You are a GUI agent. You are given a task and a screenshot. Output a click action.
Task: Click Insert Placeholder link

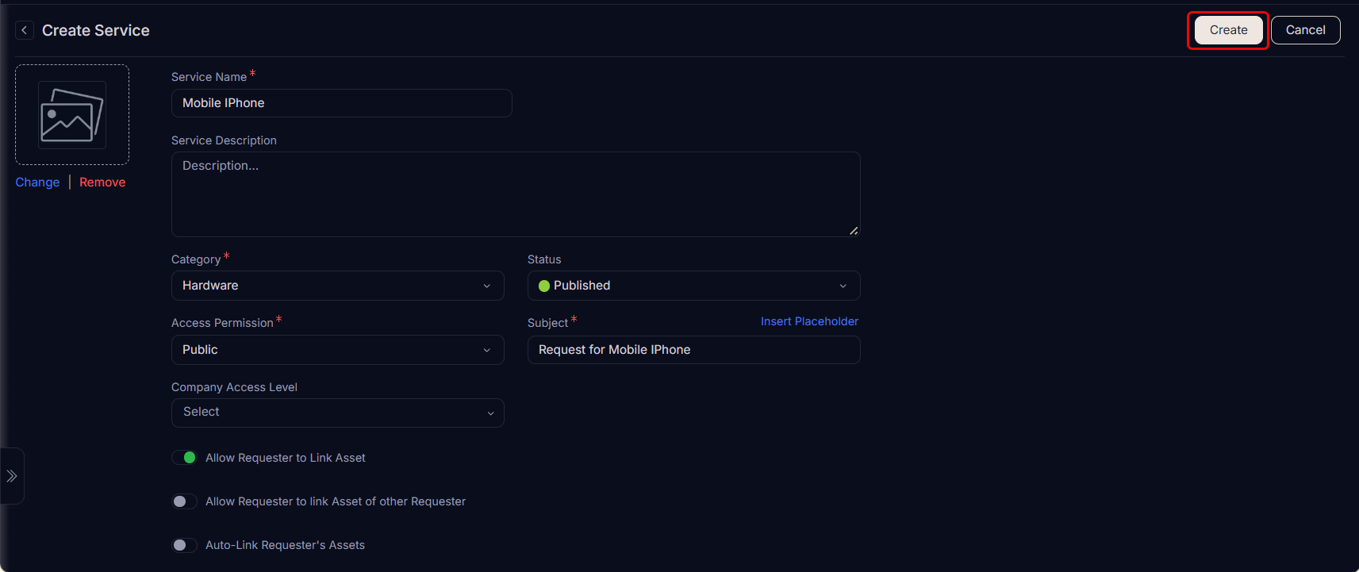[809, 321]
